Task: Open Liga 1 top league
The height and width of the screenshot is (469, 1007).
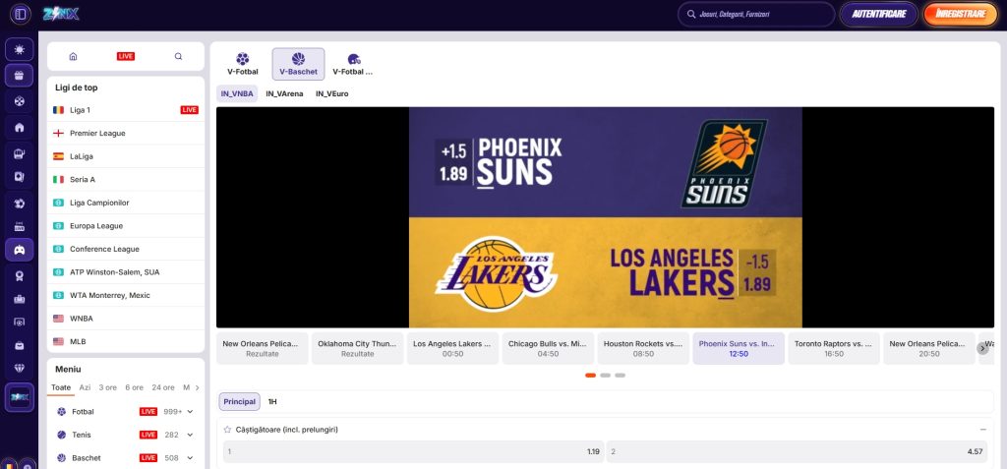Action: click(126, 110)
